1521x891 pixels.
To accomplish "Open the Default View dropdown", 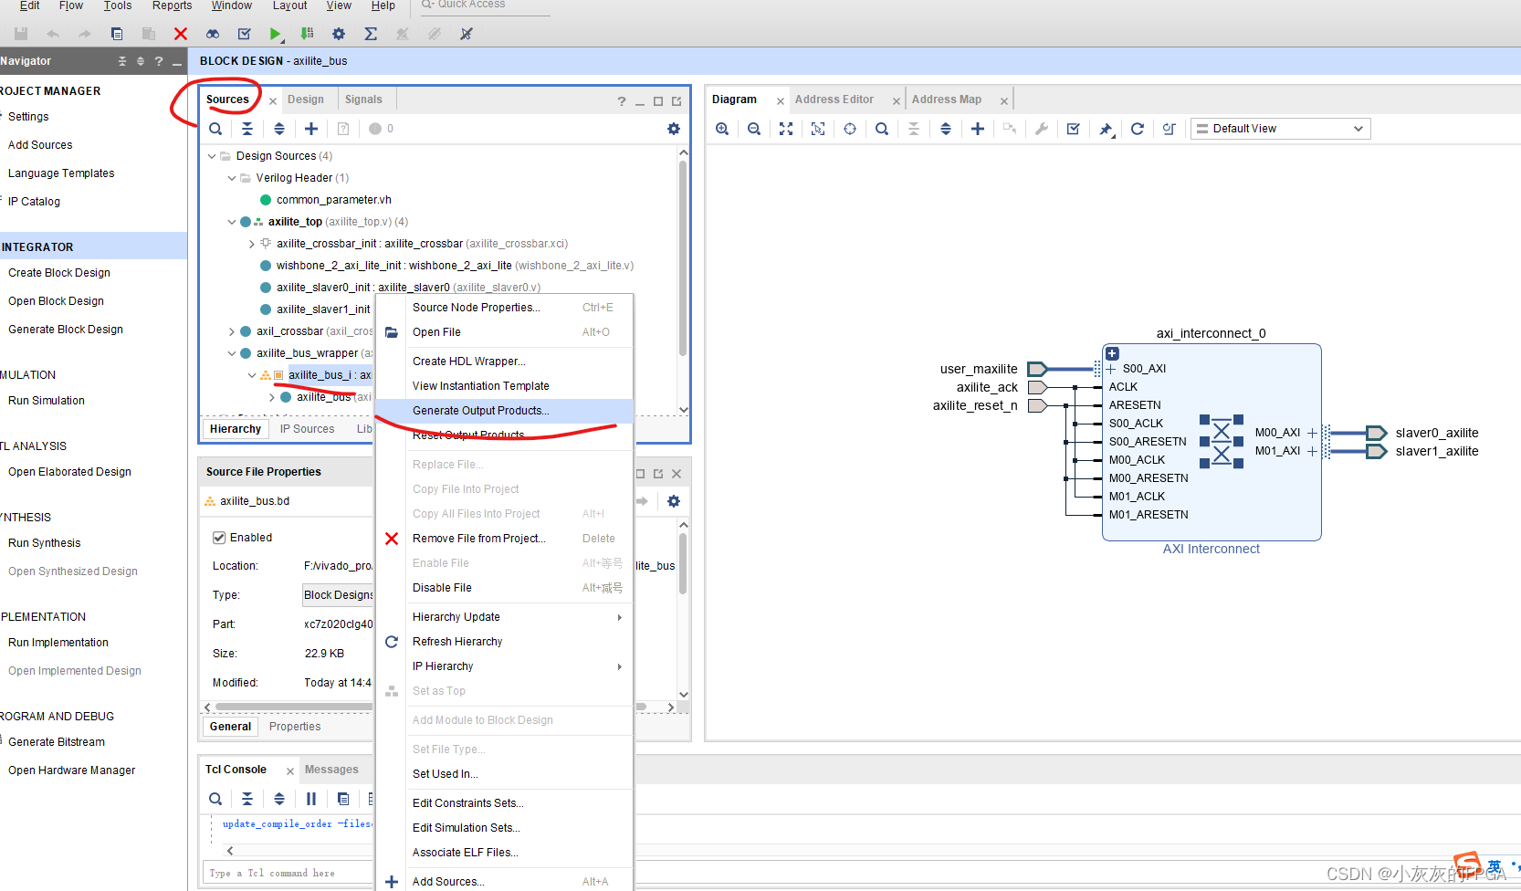I will 1280,129.
